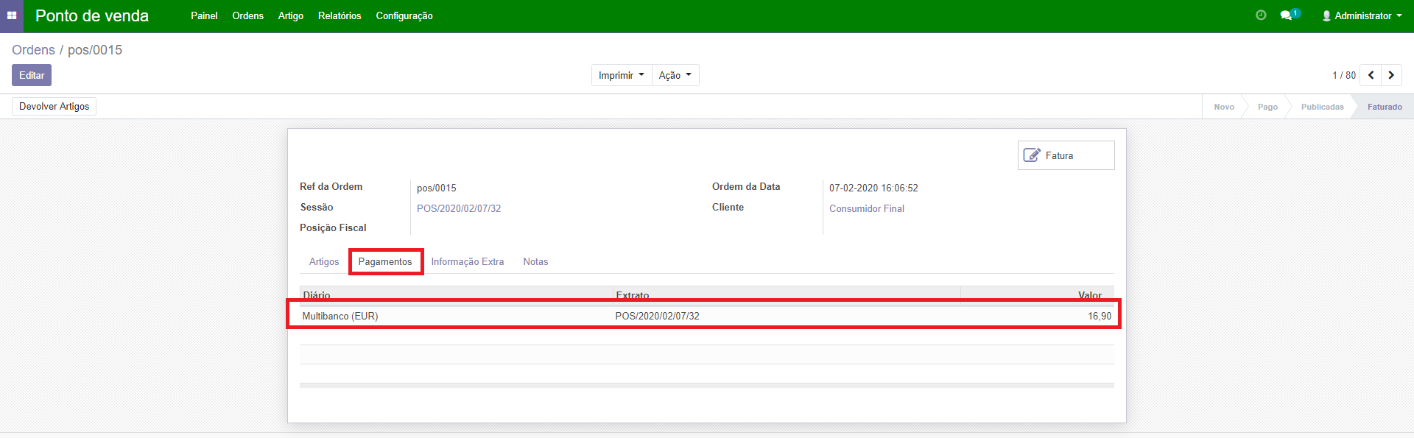
Task: Open session link POS/2020/02/07/32
Action: tap(459, 208)
